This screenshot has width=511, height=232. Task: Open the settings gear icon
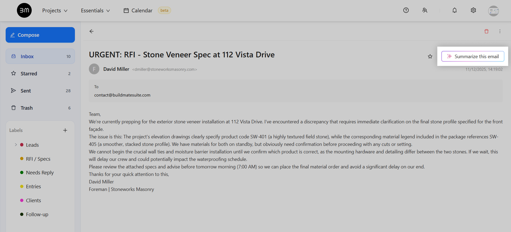473,10
